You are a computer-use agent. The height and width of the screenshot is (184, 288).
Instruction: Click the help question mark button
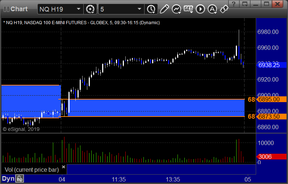point(234,4)
